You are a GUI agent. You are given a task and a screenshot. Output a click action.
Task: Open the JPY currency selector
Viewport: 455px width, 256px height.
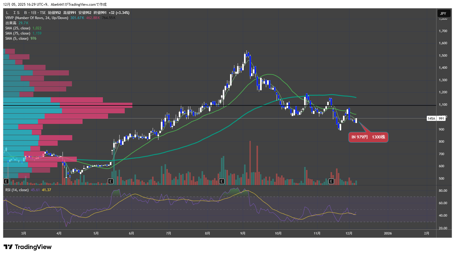[x=443, y=13]
